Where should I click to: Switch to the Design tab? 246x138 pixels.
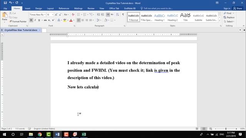(38, 8)
